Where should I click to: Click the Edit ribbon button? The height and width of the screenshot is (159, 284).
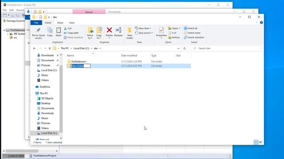point(172,33)
